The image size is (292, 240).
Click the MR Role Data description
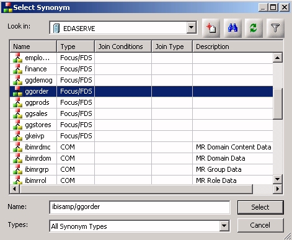point(216,180)
